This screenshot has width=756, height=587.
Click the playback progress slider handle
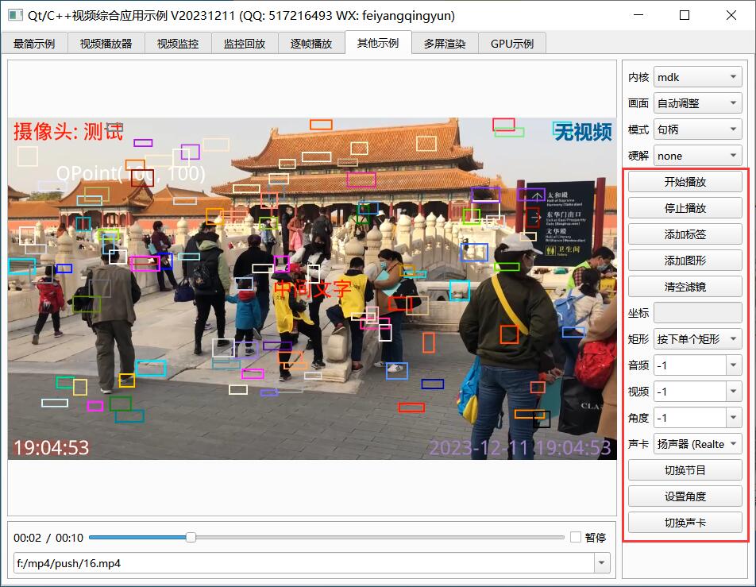coord(191,538)
